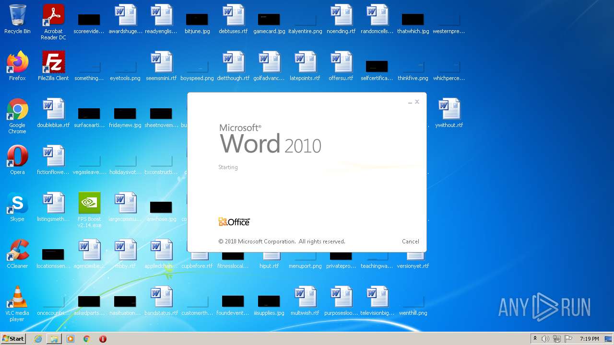Select the listingsmeth document icon

tap(53, 207)
